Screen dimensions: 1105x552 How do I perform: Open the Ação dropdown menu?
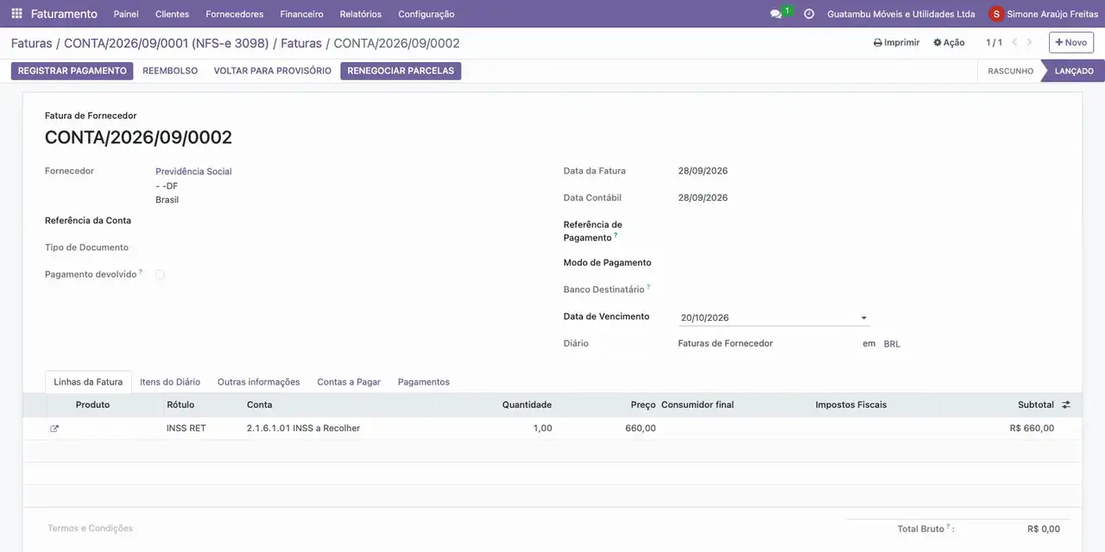[x=949, y=42]
